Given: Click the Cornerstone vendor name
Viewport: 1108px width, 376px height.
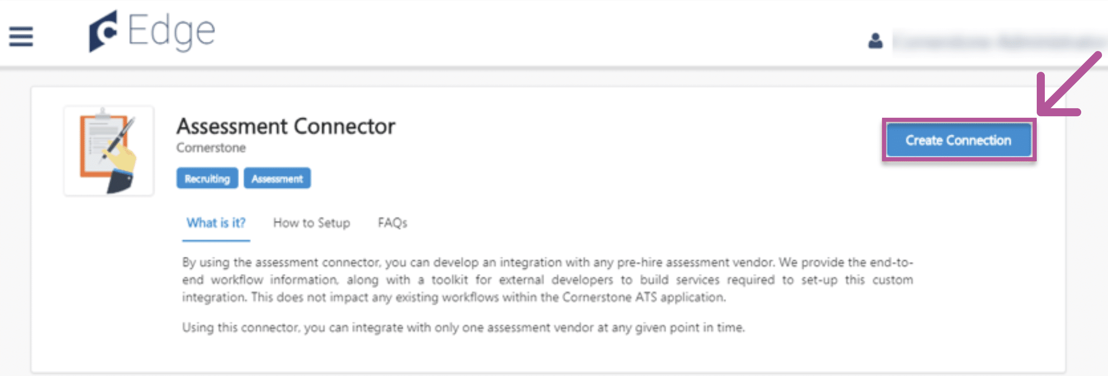Looking at the screenshot, I should pos(211,148).
